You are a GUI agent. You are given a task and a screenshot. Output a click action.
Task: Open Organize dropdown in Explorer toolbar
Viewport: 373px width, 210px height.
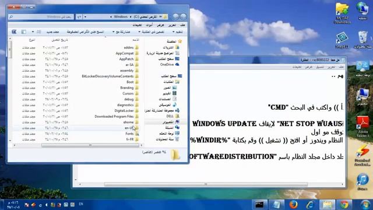(178, 32)
